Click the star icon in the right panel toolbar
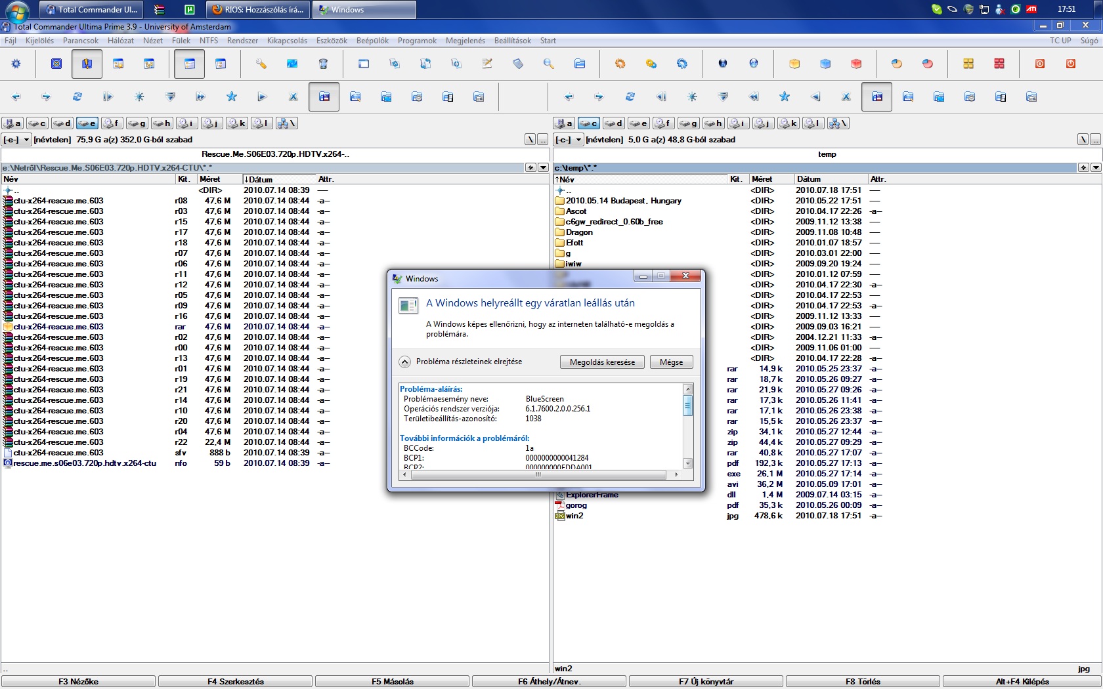 coord(785,97)
